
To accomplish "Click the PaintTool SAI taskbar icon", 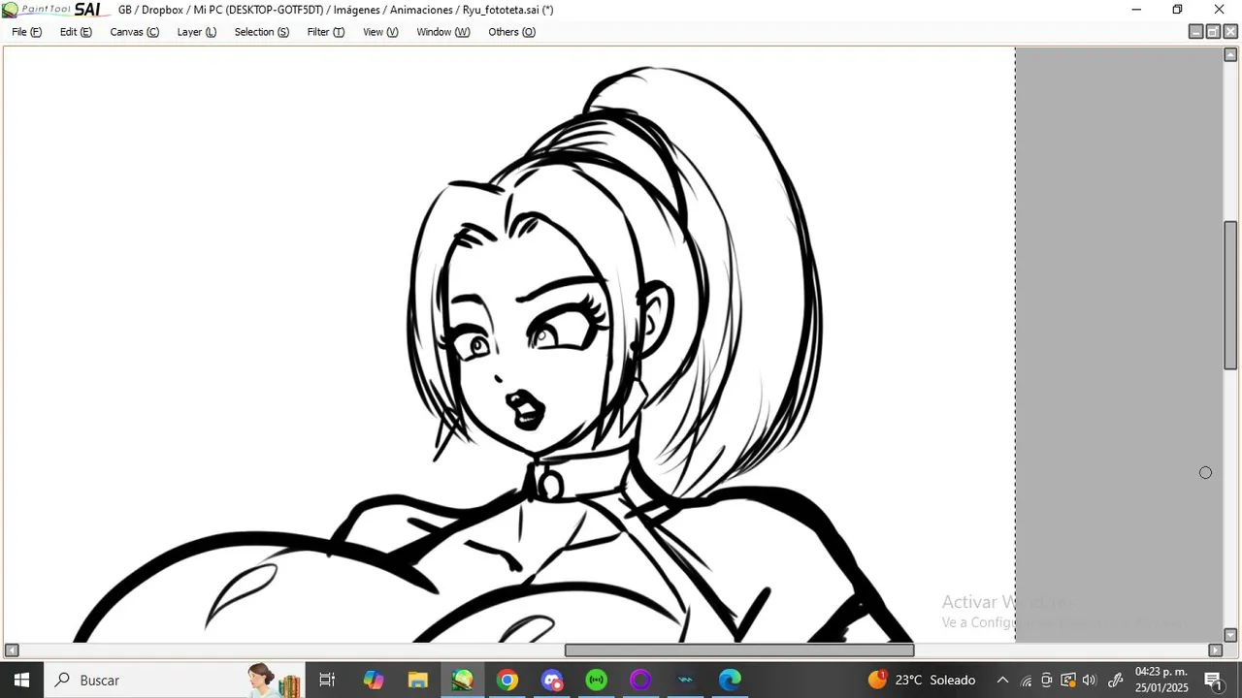I will tap(463, 681).
